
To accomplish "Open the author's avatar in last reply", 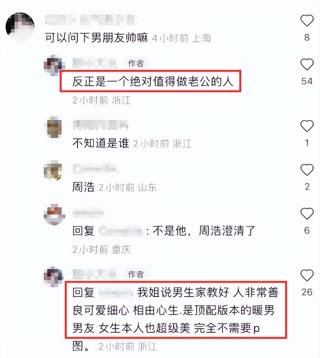I will tap(54, 276).
